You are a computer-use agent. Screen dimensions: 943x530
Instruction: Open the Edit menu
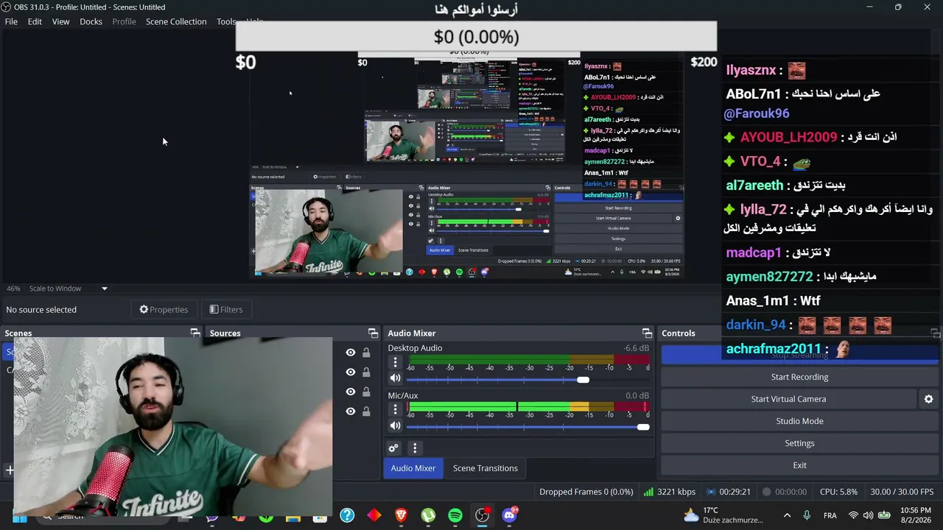coord(35,21)
